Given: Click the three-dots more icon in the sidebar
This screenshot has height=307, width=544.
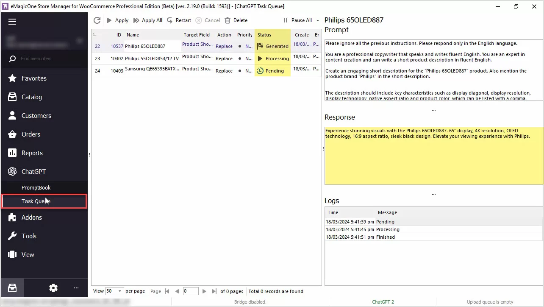Looking at the screenshot, I should pos(76,288).
